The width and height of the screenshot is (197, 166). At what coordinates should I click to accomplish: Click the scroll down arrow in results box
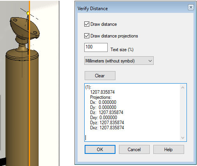point(183,138)
